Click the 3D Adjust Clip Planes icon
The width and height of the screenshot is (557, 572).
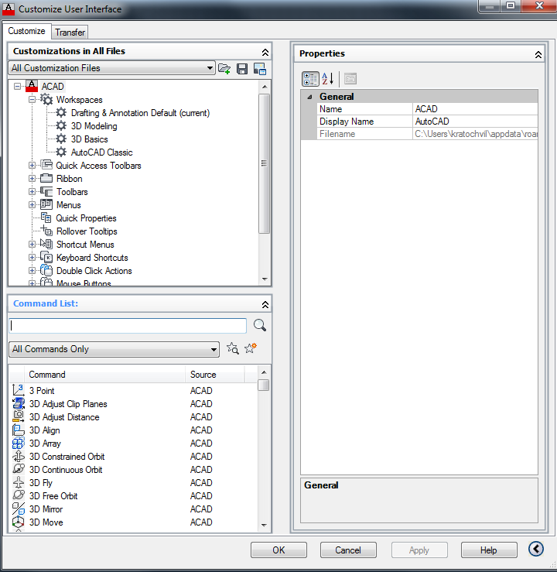pos(19,403)
